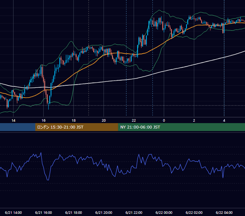Click the 22 hour label on the time axis
245x216 pixels.
click(x=134, y=121)
